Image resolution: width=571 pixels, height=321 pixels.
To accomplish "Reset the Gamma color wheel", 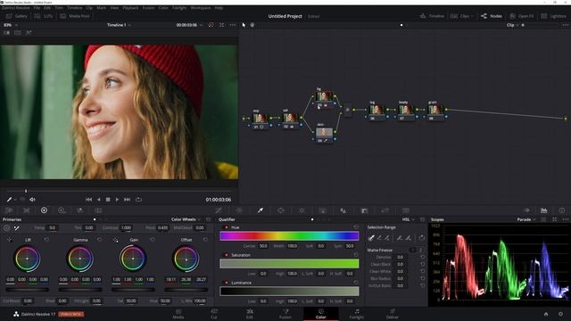I will click(x=99, y=240).
